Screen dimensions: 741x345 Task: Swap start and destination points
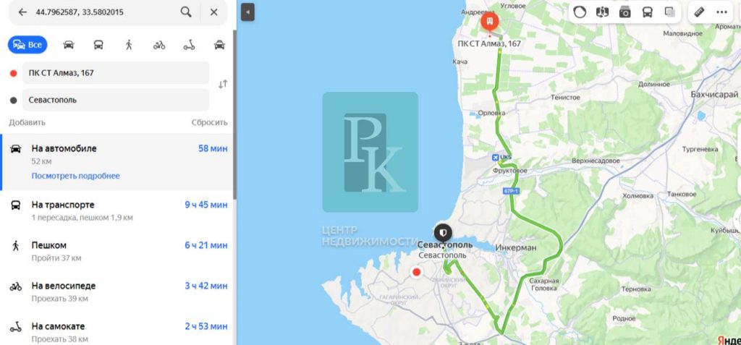pyautogui.click(x=223, y=85)
